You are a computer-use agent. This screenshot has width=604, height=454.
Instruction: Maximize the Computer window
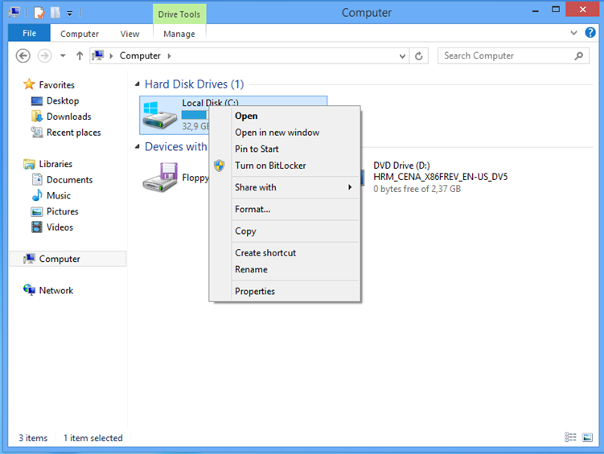coord(556,10)
